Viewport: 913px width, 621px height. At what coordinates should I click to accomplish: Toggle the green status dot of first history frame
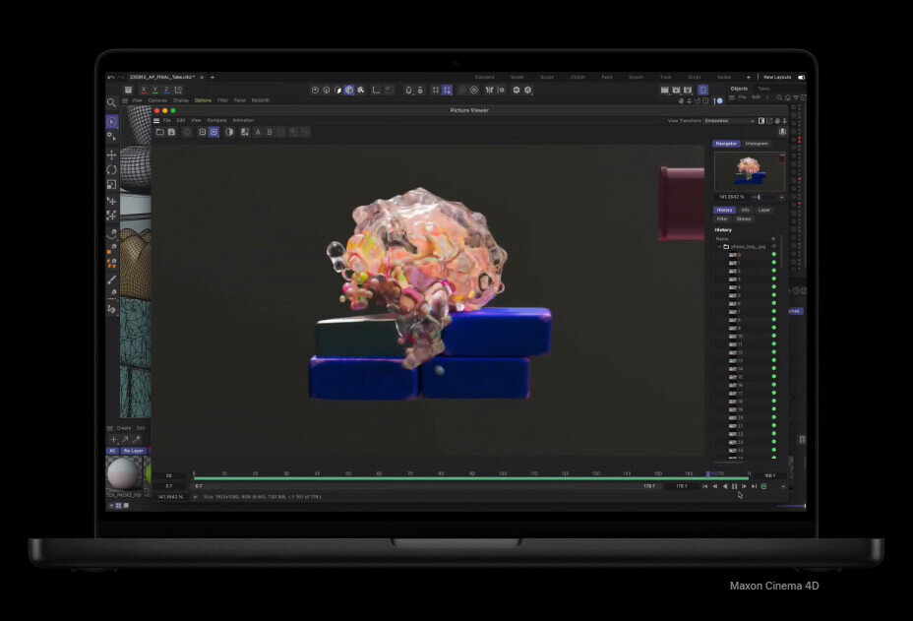[773, 255]
